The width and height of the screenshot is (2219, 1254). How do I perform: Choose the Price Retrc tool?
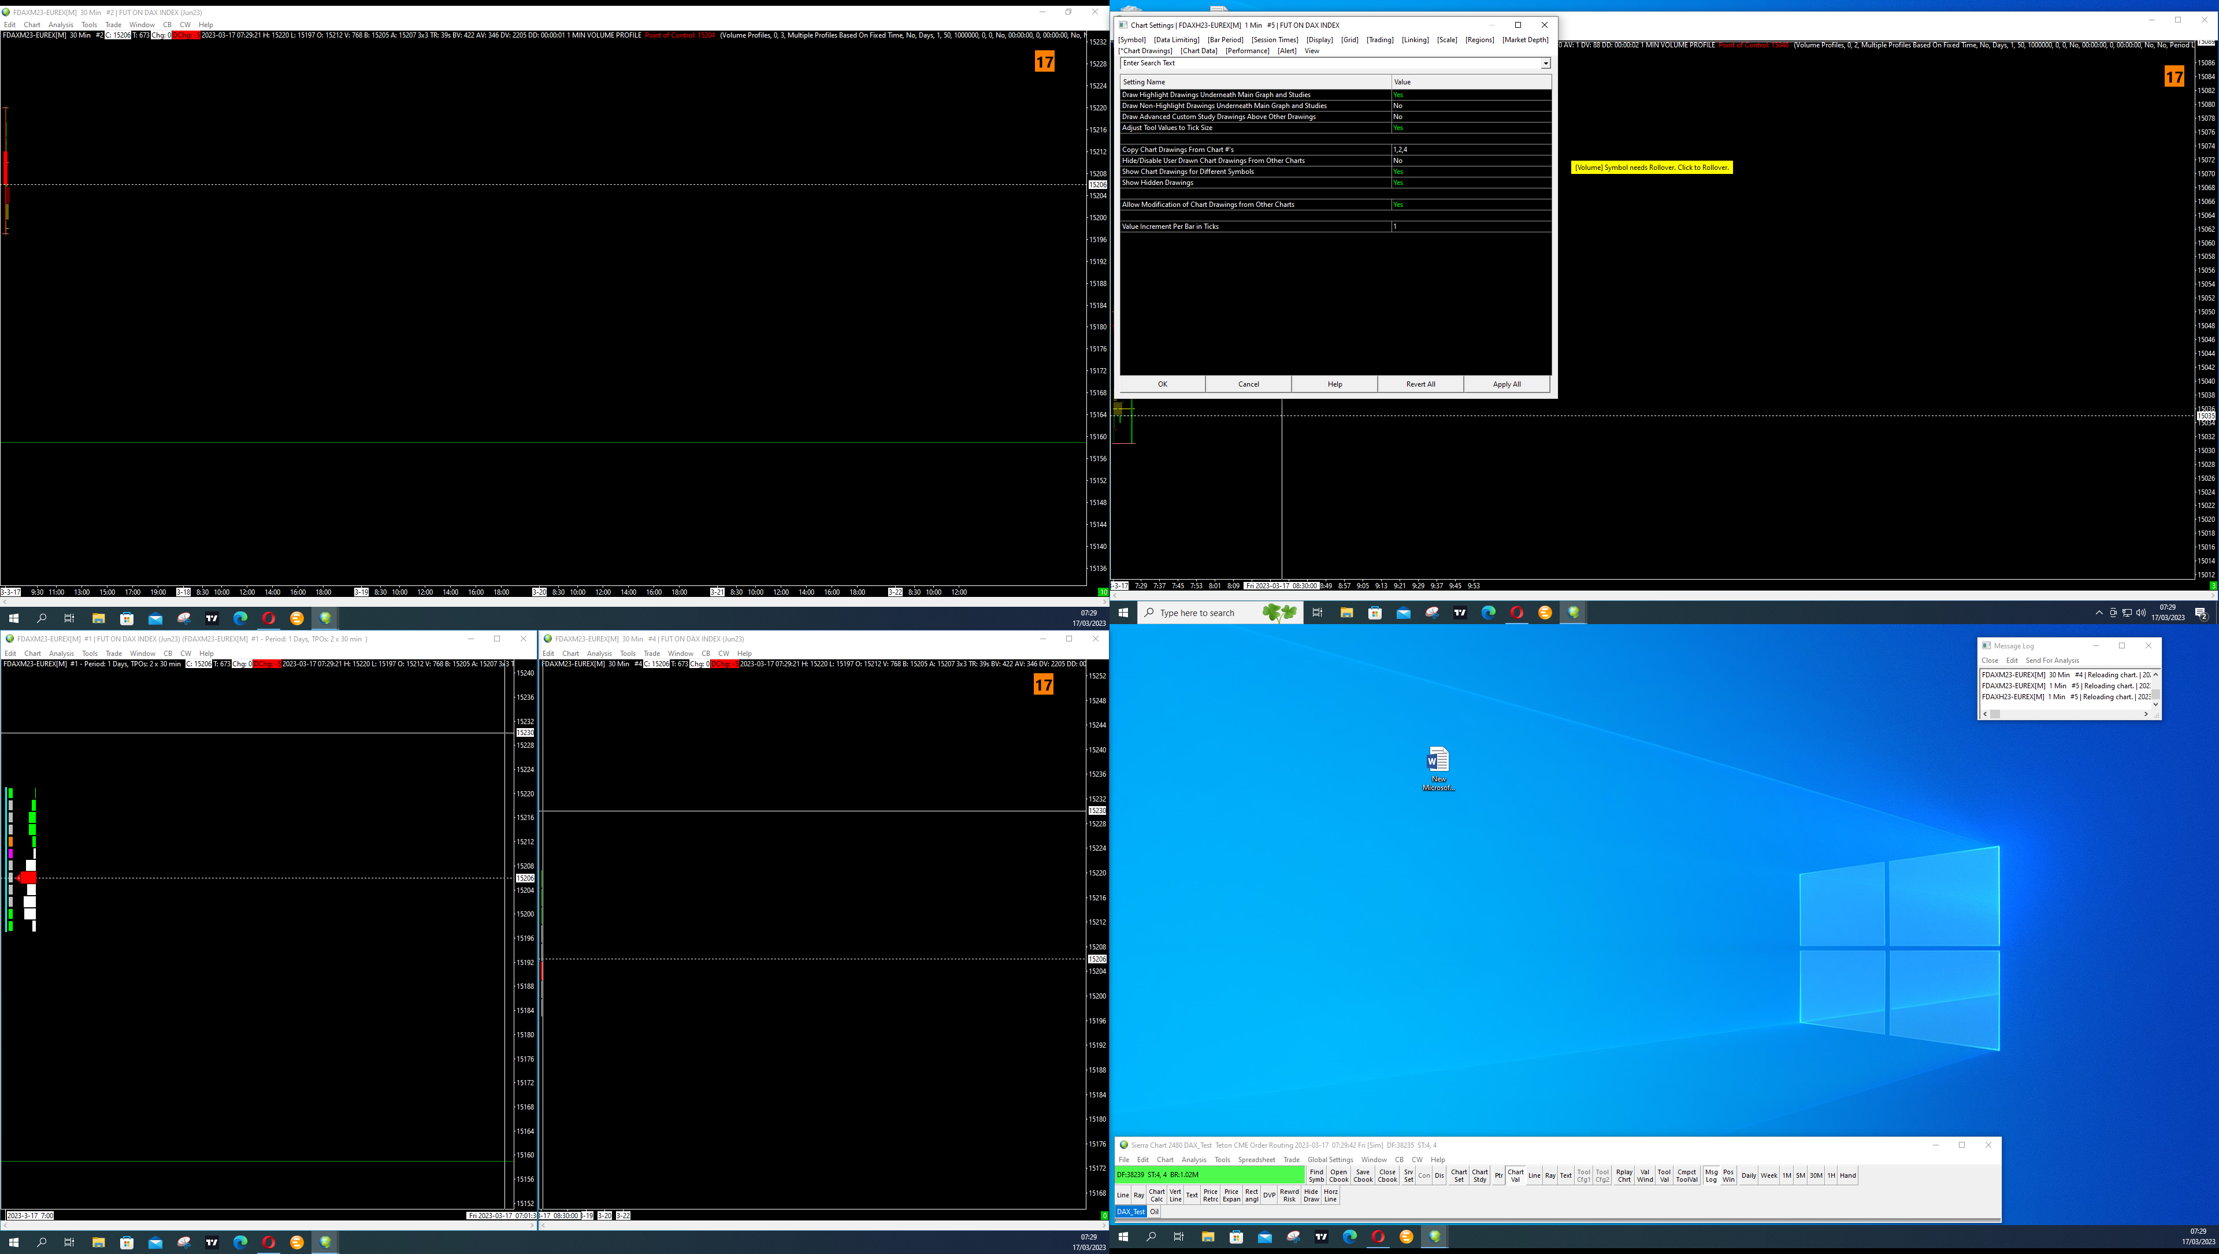[x=1210, y=1194]
